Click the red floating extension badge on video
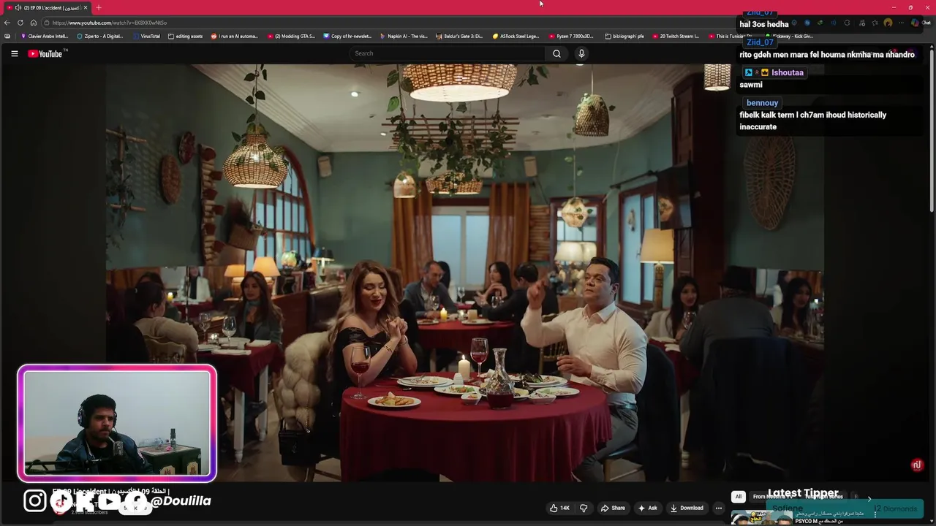 click(917, 465)
